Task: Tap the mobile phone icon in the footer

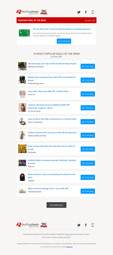Action: pyautogui.click(x=93, y=225)
